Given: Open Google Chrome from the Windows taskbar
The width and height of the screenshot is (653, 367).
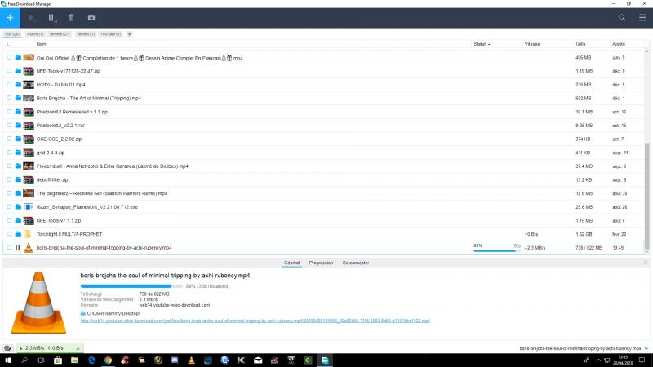Looking at the screenshot, I should [x=108, y=360].
